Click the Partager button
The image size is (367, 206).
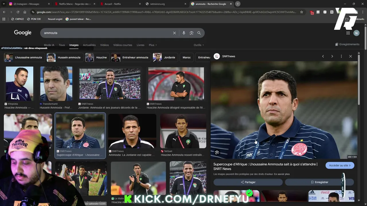248,182
